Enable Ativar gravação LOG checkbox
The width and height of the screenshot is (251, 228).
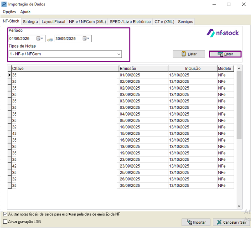pos(5,221)
